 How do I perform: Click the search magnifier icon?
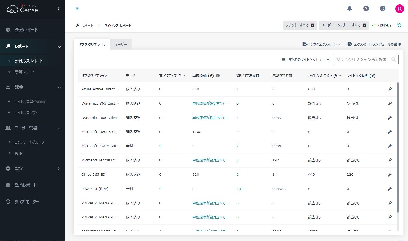coord(394,59)
